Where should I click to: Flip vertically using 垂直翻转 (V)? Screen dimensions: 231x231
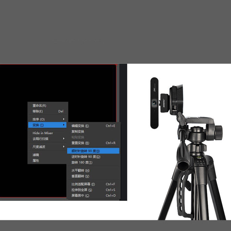pos(80,176)
